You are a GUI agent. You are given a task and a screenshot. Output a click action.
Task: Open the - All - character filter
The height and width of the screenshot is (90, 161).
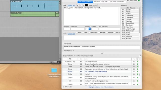[70, 59]
